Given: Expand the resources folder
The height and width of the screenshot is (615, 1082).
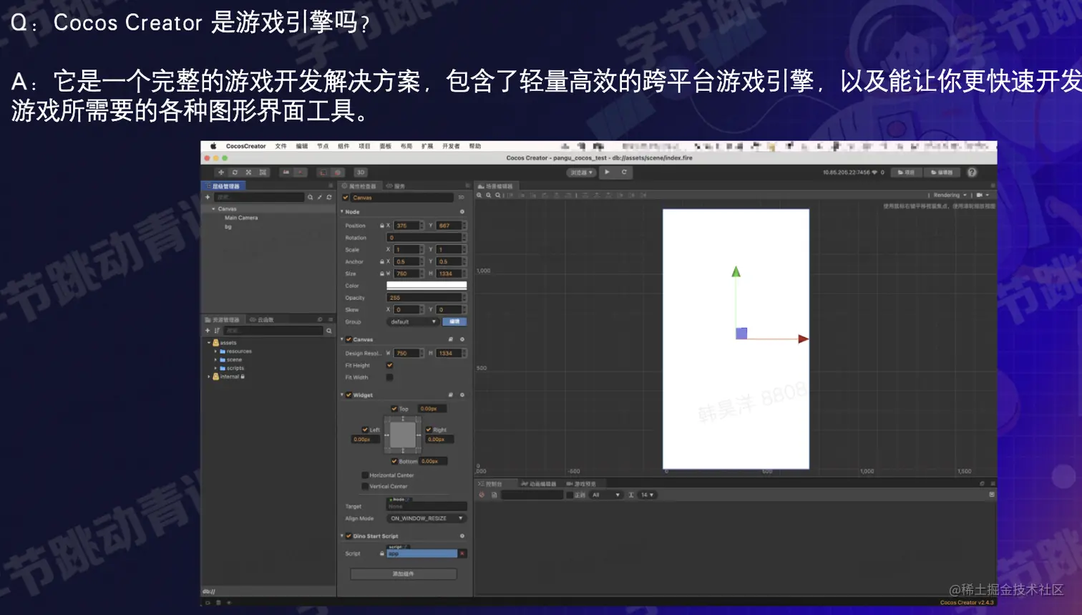Looking at the screenshot, I should (x=215, y=352).
